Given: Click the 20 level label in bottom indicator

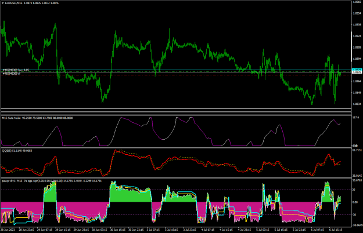Looking at the screenshot, I should (354, 190).
